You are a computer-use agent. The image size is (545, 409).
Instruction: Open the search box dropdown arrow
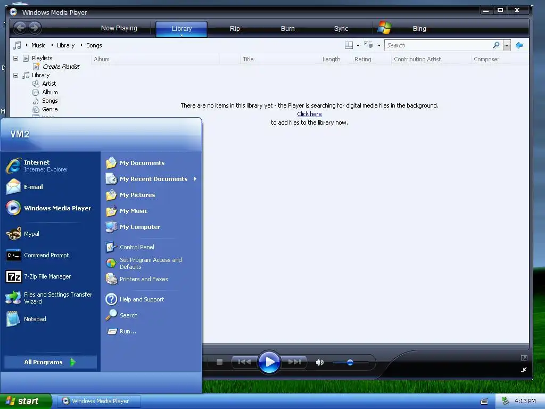(x=507, y=46)
